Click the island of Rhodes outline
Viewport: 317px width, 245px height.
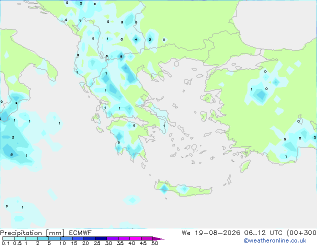click(245, 166)
